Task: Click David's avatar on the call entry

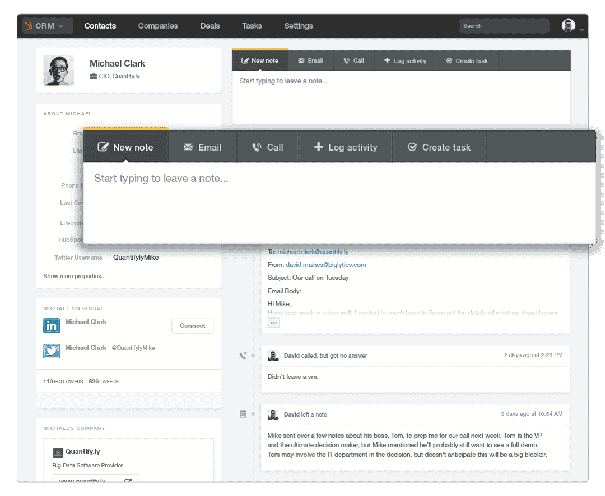Action: point(273,355)
